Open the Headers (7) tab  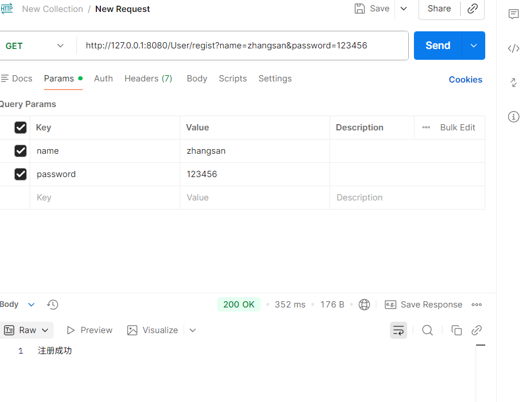[148, 79]
